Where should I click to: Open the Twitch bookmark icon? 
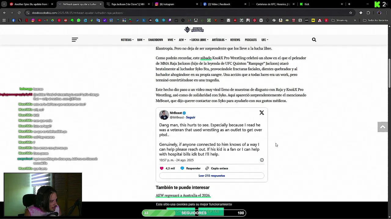pyautogui.click(x=170, y=20)
